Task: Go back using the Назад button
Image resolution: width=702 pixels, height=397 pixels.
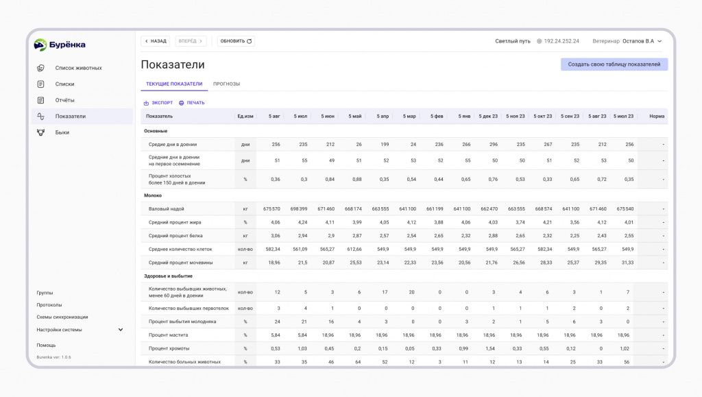Action: [x=156, y=41]
